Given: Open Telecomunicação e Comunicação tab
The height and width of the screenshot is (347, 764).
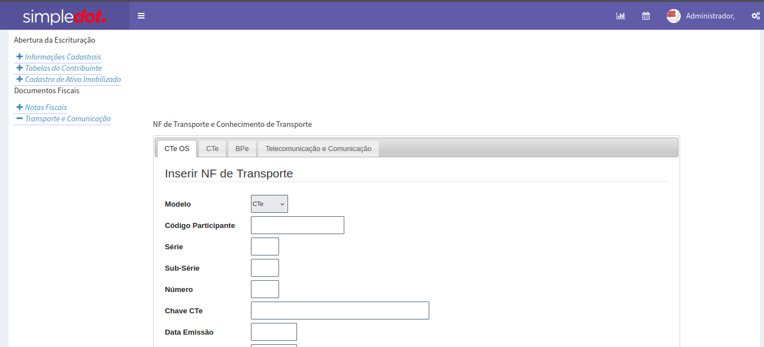Looking at the screenshot, I should point(318,149).
